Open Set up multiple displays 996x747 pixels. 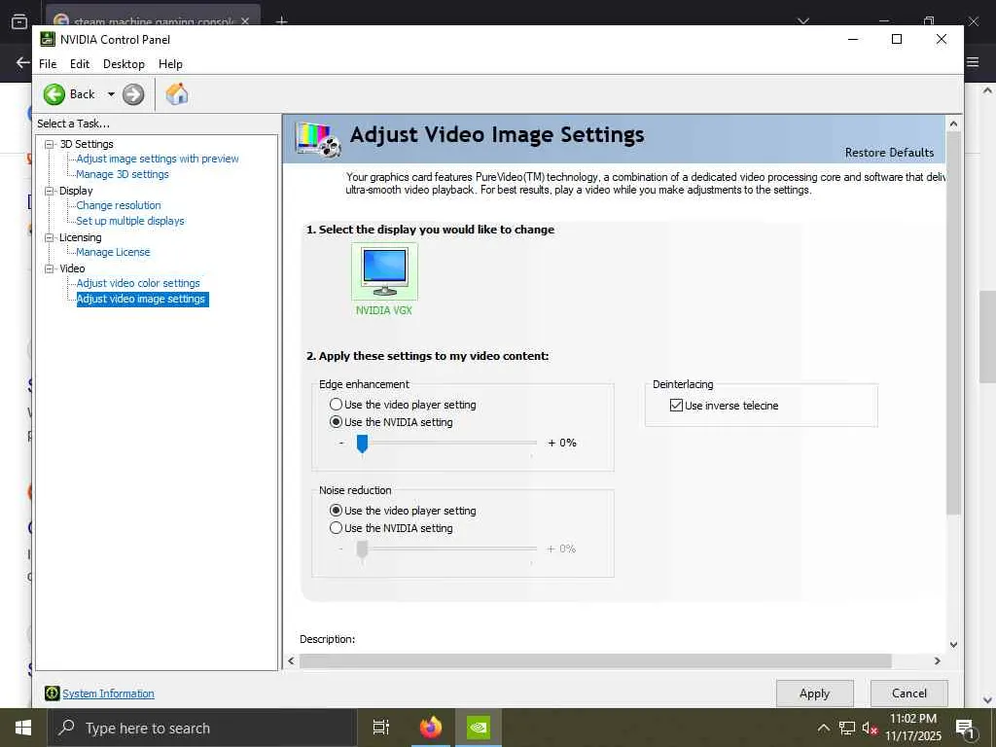[x=130, y=221]
